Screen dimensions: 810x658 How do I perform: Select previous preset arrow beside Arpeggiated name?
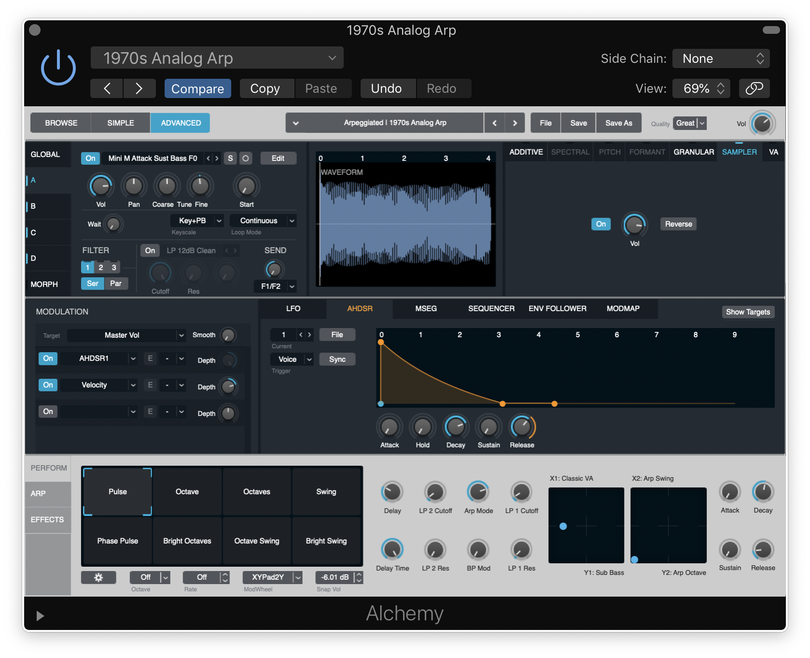[494, 123]
